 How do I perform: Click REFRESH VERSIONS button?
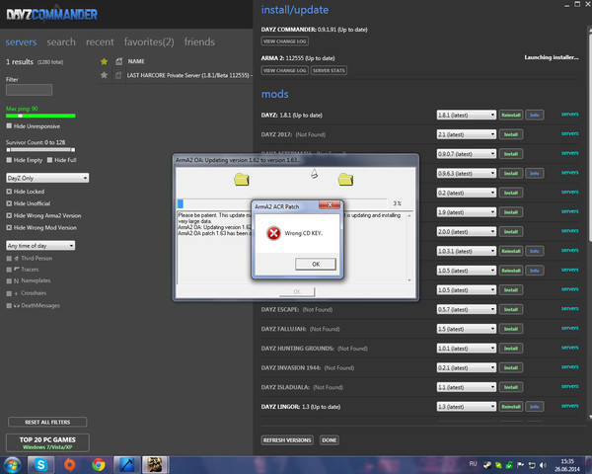[287, 440]
